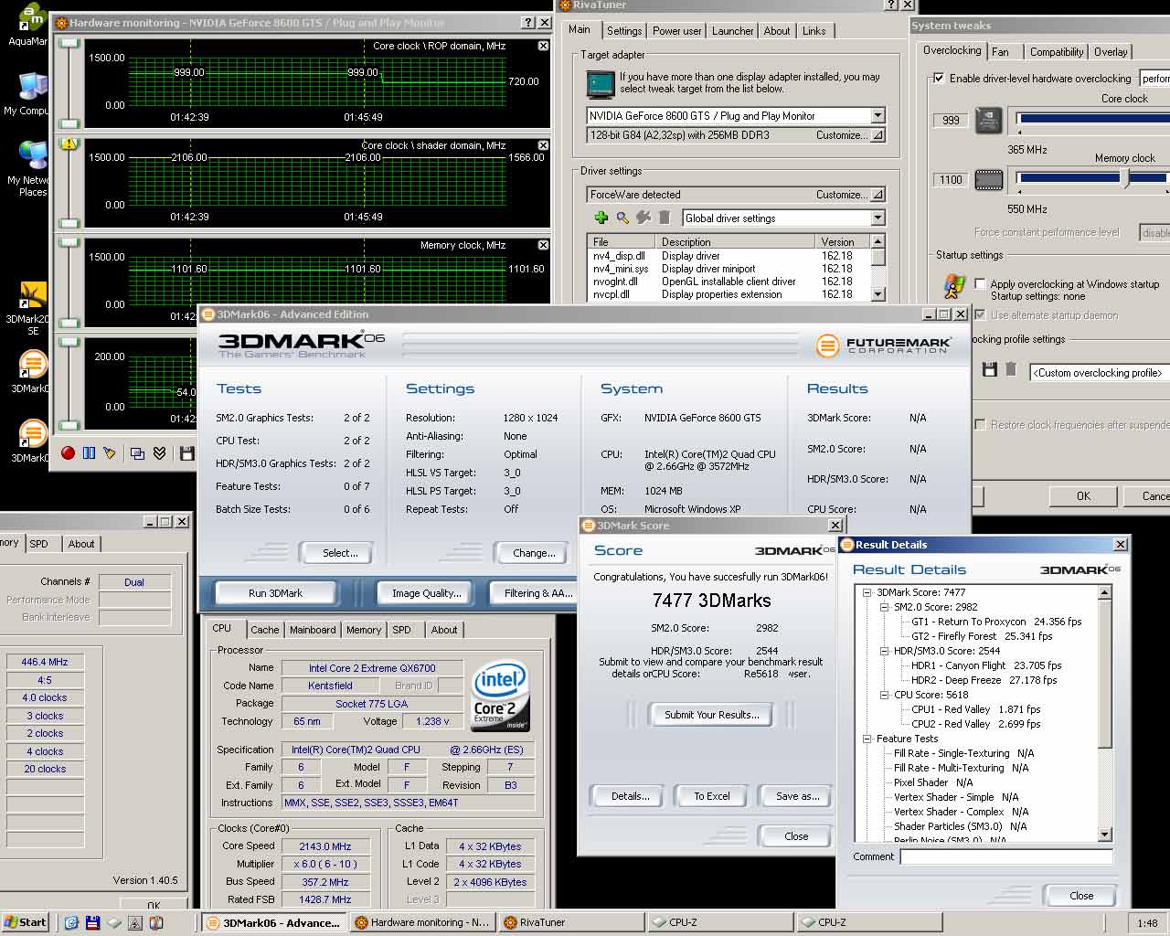The width and height of the screenshot is (1170, 936).
Task: Collapse the HDR/SM3.0 Score 2544 tree node
Action: click(884, 651)
